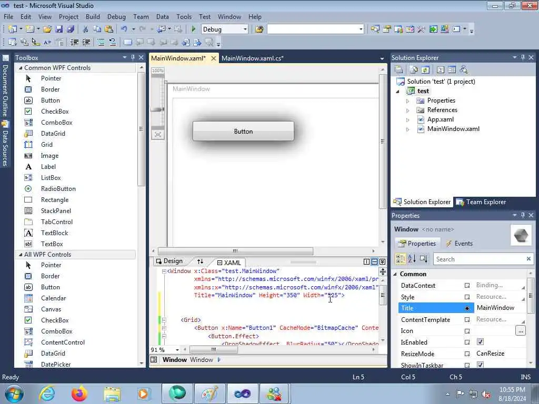The height and width of the screenshot is (404, 539).
Task: Click the Copy toolbar icon
Action: (97, 29)
